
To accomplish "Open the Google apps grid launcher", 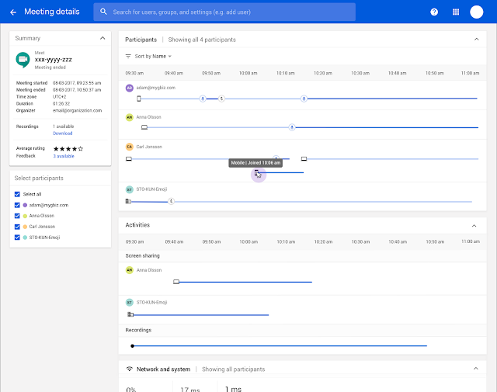I will [456, 12].
